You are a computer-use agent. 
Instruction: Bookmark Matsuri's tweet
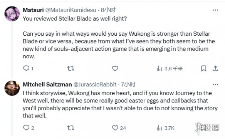point(204,68)
